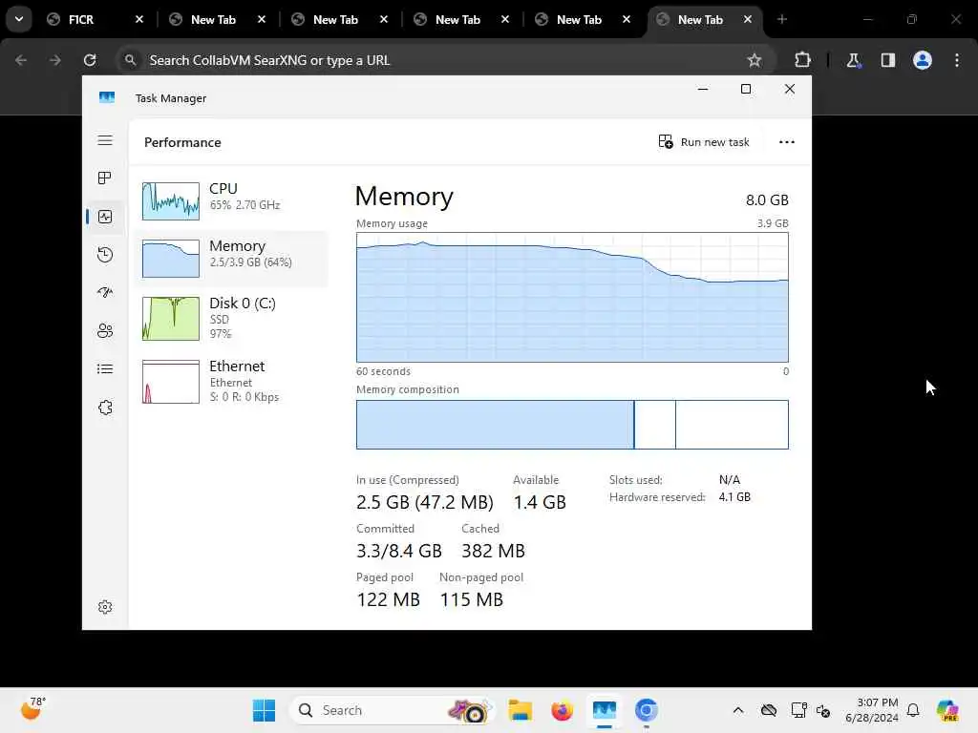Show hidden system tray icons
This screenshot has height=733, width=978.
coord(737,710)
